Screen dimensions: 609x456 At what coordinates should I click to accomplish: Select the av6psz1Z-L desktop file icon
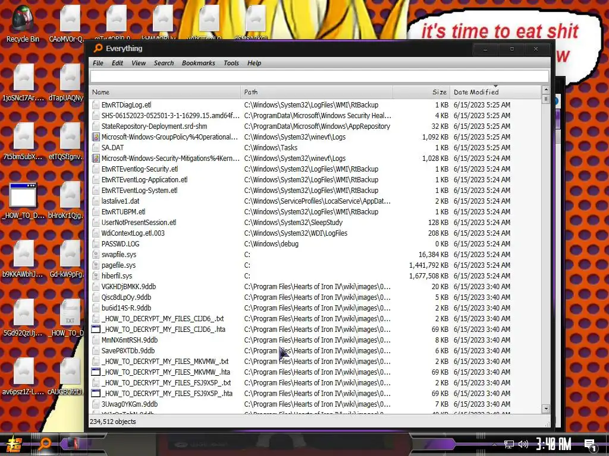23,377
